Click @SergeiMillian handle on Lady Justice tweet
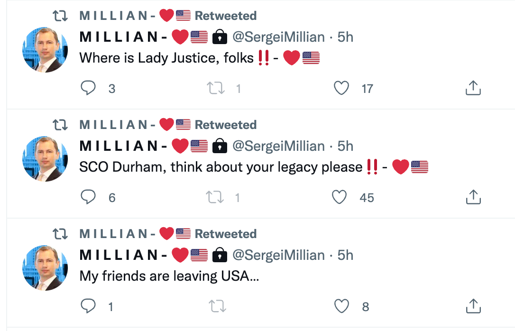 (278, 37)
